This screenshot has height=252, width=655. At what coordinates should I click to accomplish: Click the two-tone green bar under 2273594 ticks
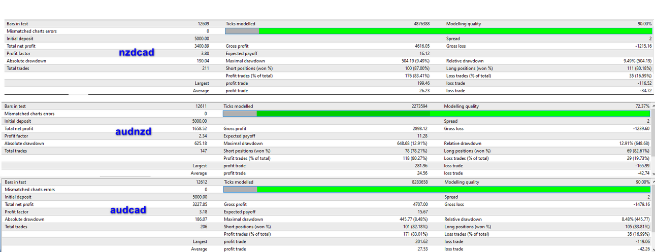pos(437,114)
